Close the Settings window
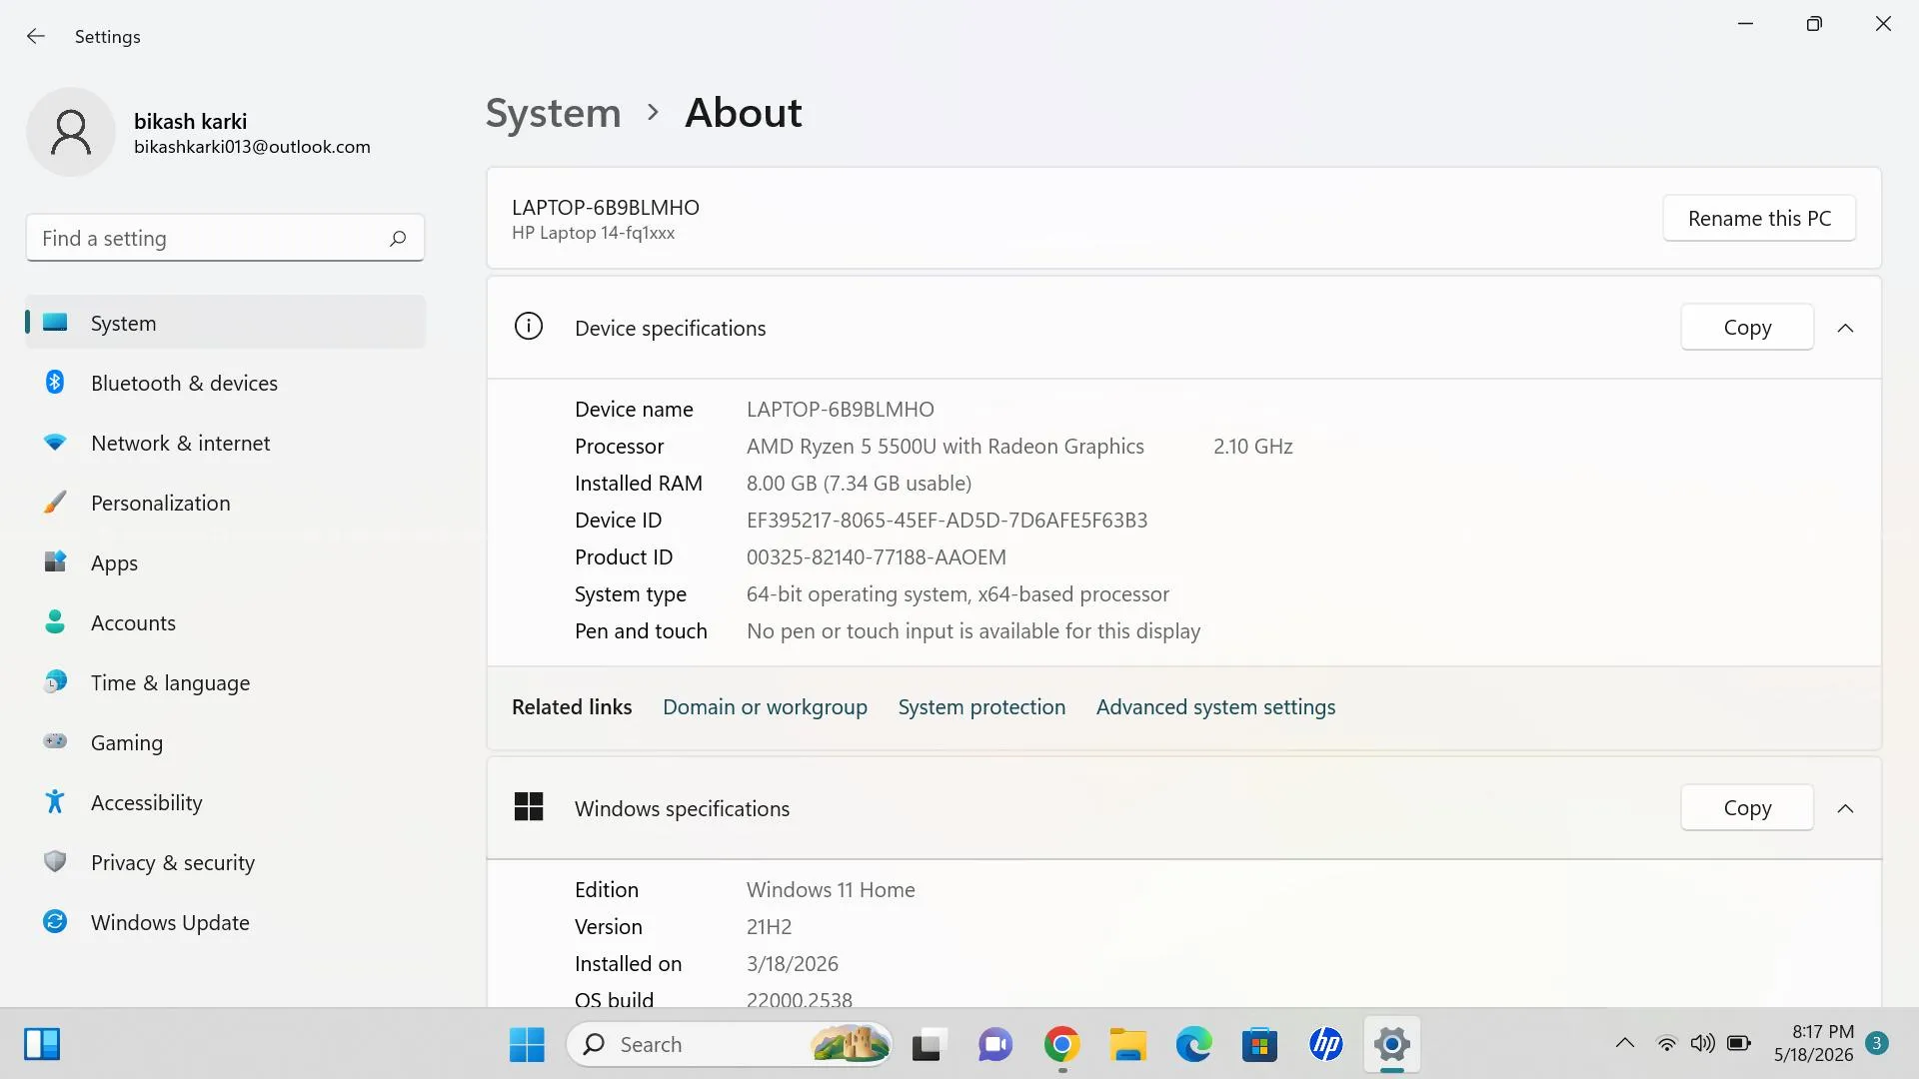The width and height of the screenshot is (1919, 1079). [x=1883, y=24]
